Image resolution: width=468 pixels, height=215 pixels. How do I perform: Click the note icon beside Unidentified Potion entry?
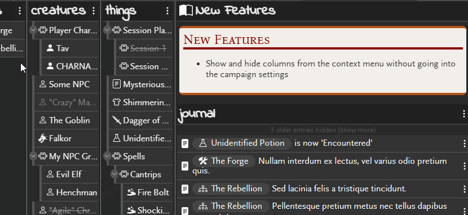(x=185, y=144)
